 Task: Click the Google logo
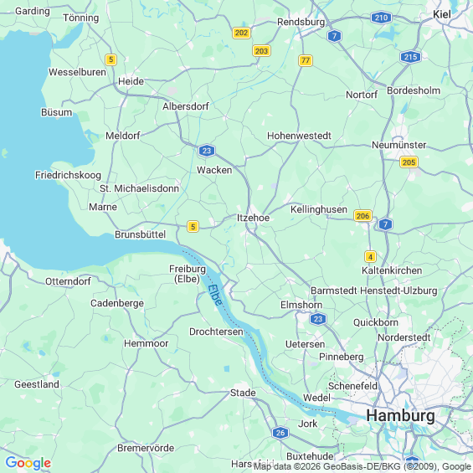[28, 463]
